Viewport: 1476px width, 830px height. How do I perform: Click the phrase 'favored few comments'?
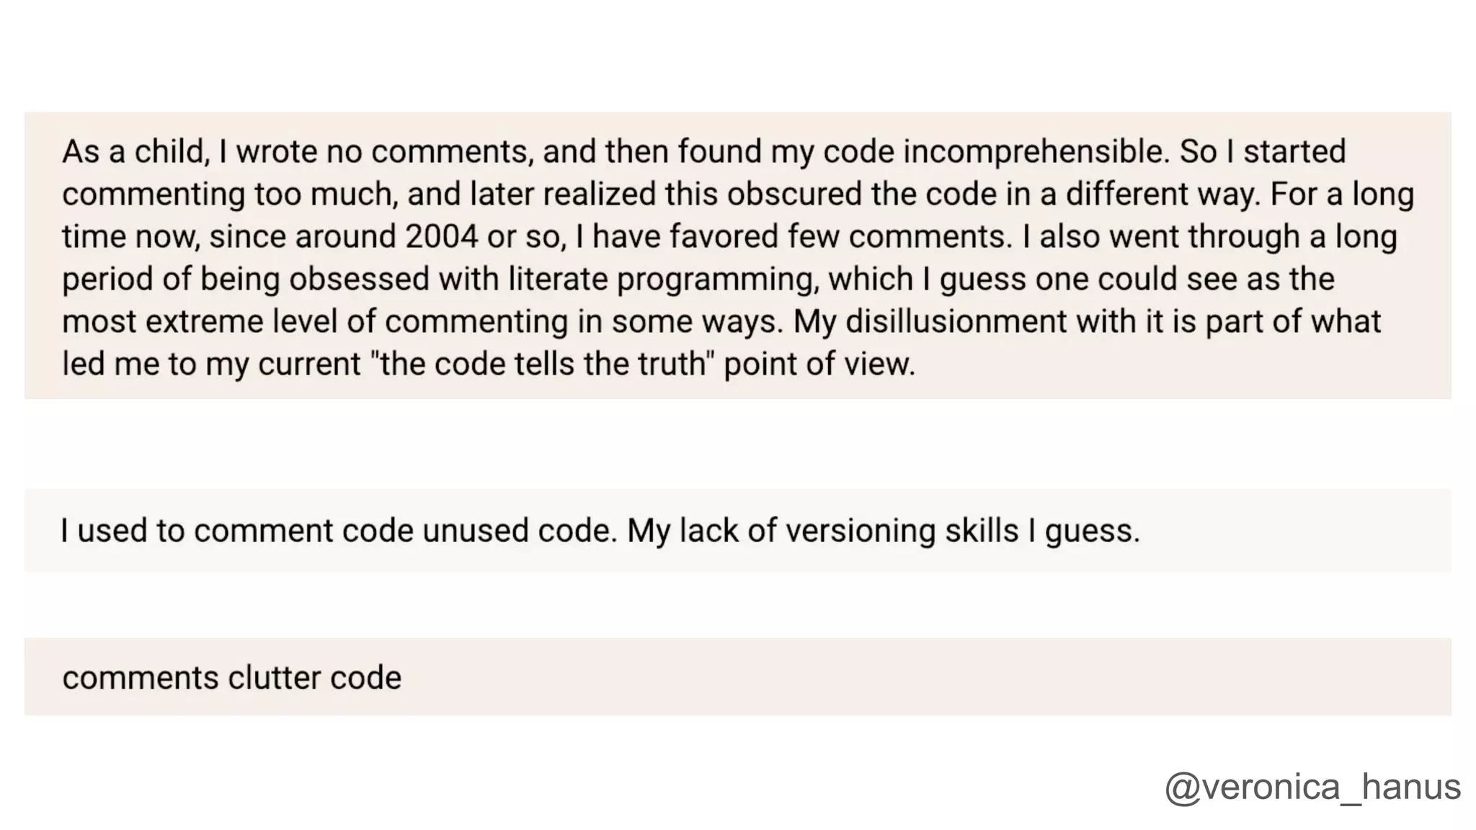[x=802, y=236]
